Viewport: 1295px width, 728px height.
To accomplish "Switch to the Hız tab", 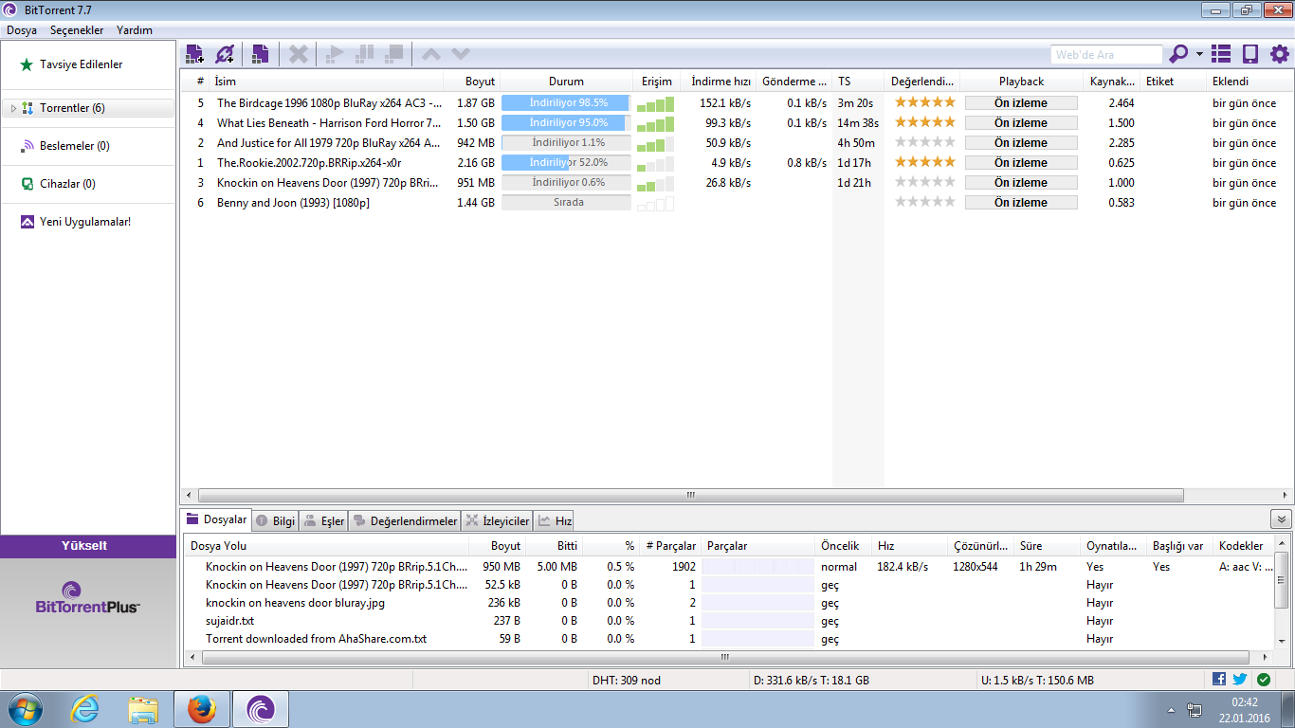I will 555,520.
